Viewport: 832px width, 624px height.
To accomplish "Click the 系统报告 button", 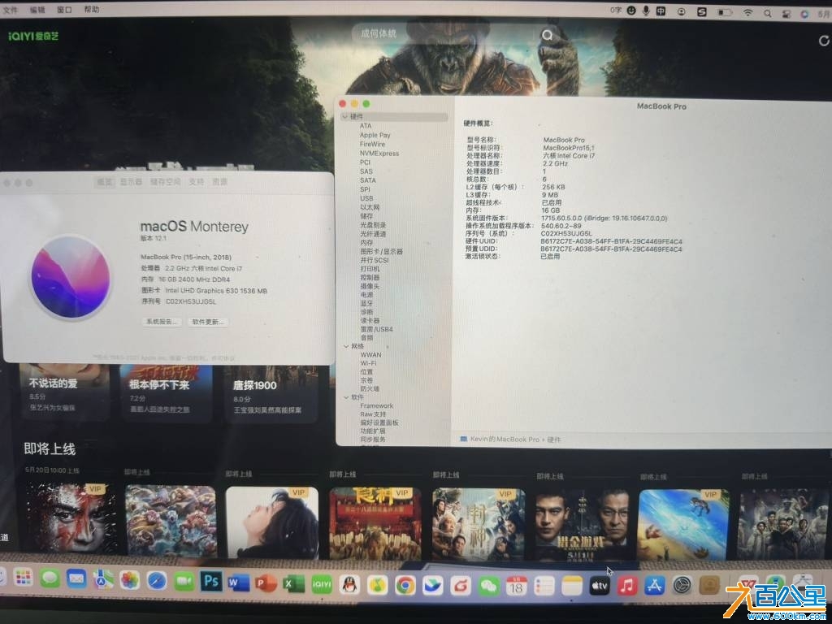I will click(x=162, y=322).
